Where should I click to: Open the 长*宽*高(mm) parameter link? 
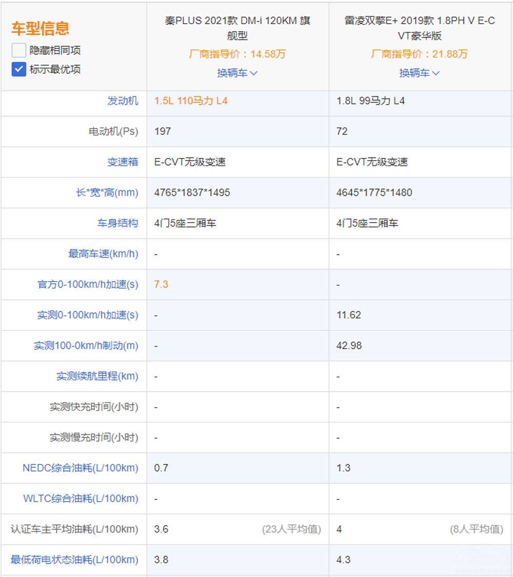[107, 193]
